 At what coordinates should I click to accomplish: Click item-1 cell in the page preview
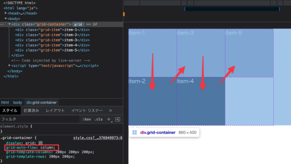pyautogui.click(x=152, y=53)
